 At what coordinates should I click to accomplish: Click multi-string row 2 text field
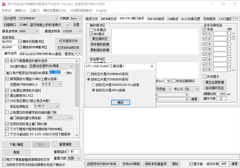point(220,39)
